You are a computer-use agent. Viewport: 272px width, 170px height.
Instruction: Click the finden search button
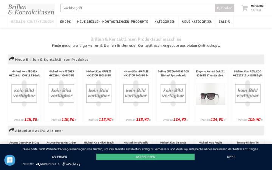[224, 8]
